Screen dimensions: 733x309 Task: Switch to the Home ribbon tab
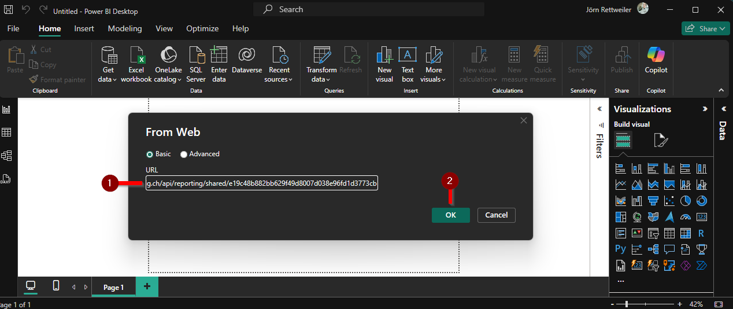pos(50,28)
